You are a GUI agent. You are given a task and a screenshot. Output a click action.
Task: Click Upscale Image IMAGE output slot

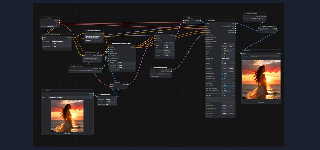pos(277,29)
